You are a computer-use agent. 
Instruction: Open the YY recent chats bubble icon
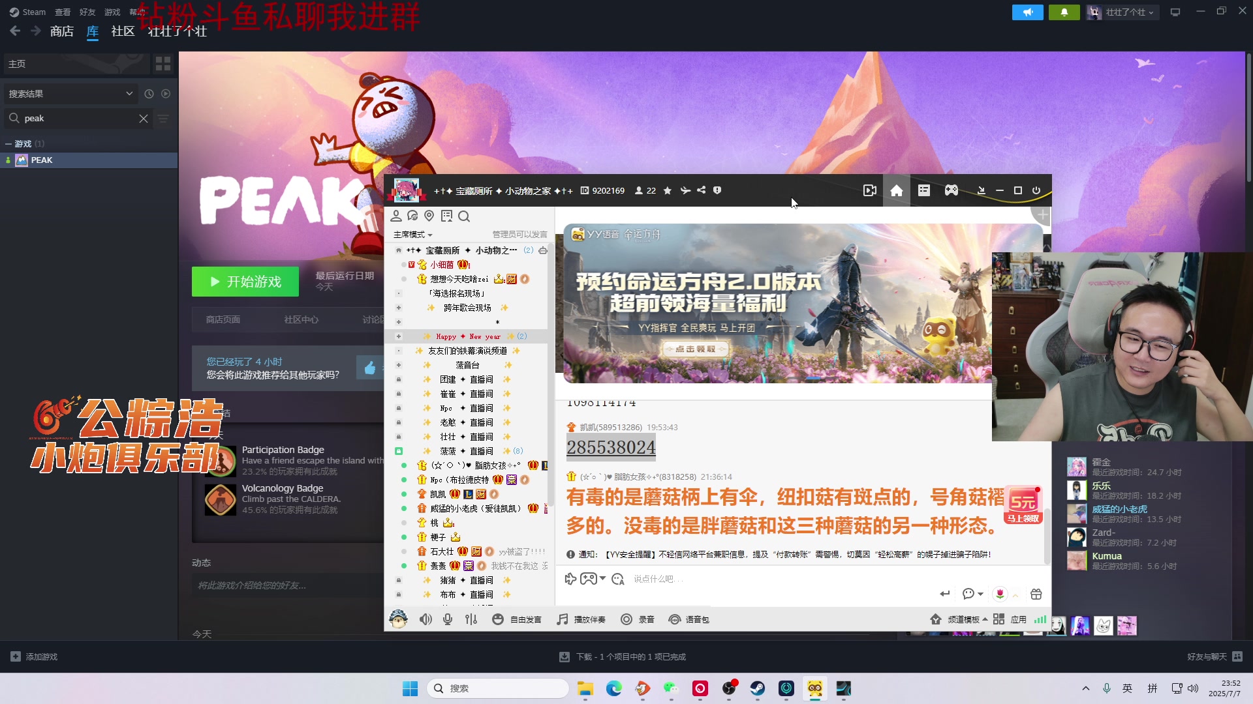pos(412,216)
